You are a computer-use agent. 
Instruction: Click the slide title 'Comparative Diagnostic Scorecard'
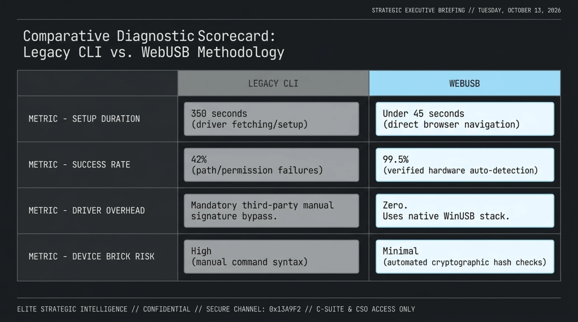pos(149,36)
